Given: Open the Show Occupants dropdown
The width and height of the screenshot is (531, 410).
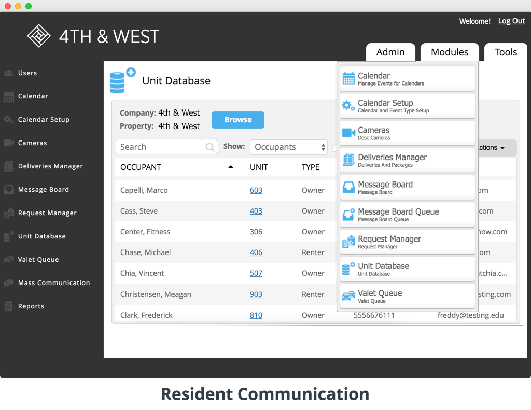Looking at the screenshot, I should 289,147.
